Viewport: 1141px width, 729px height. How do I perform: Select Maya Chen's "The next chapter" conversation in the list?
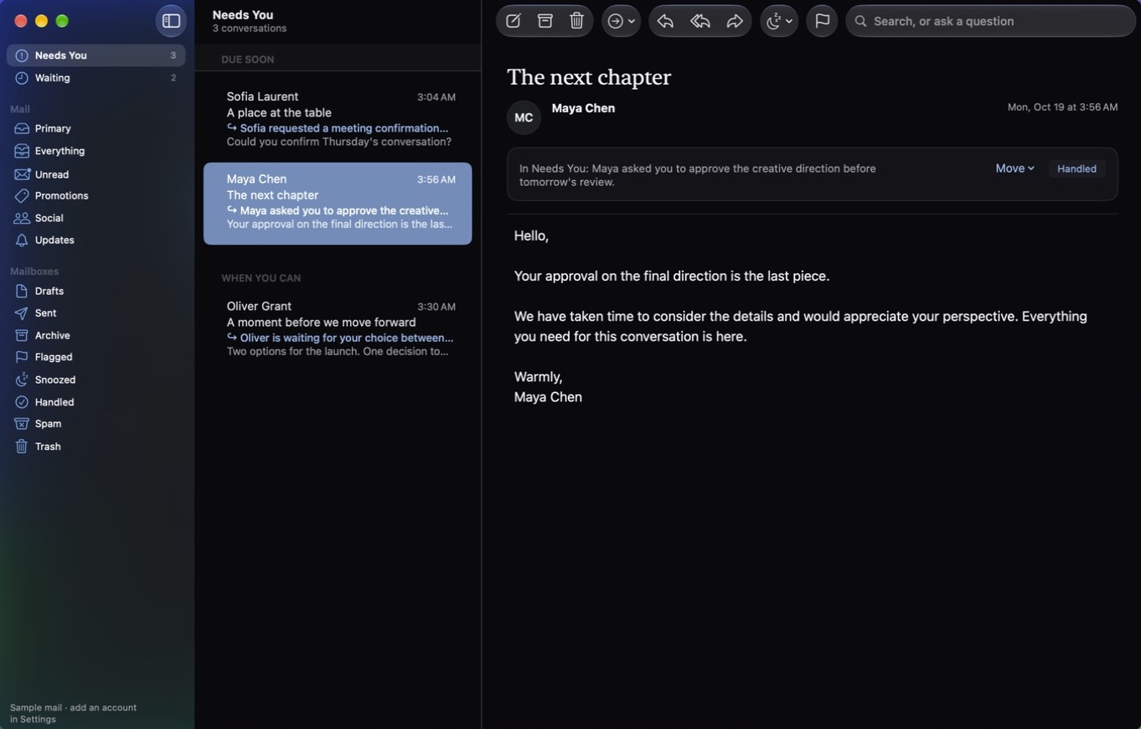point(338,204)
